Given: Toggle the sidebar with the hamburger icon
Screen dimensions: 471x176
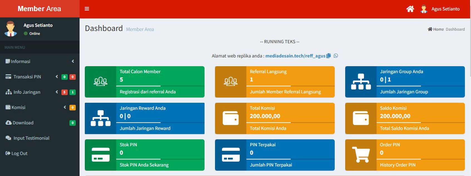Looking at the screenshot, I should (87, 9).
